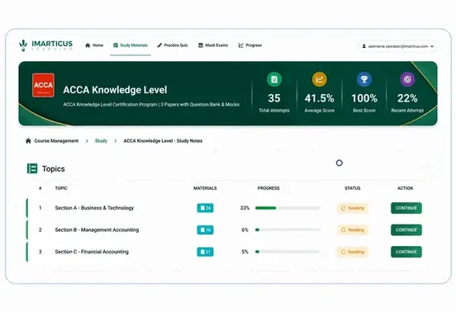Click the Topics list icon
456x312 pixels.
(32, 168)
